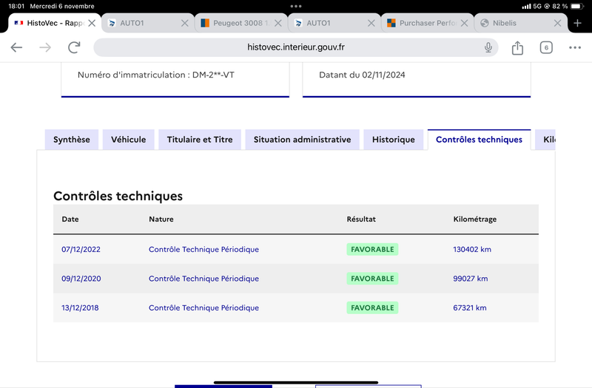Open the Historique section tab

tap(394, 140)
